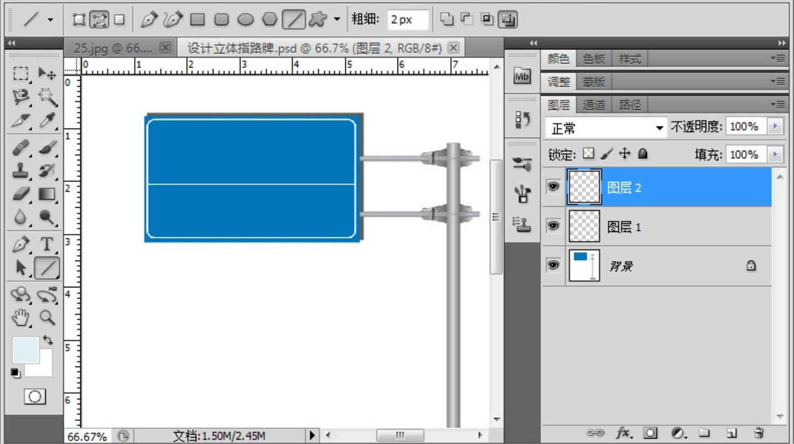794x444 pixels.
Task: Hide the 背景 layer
Action: (553, 265)
